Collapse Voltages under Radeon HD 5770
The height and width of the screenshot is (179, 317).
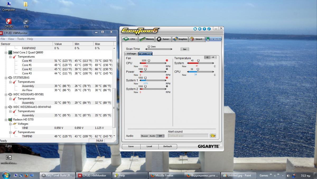(10, 124)
